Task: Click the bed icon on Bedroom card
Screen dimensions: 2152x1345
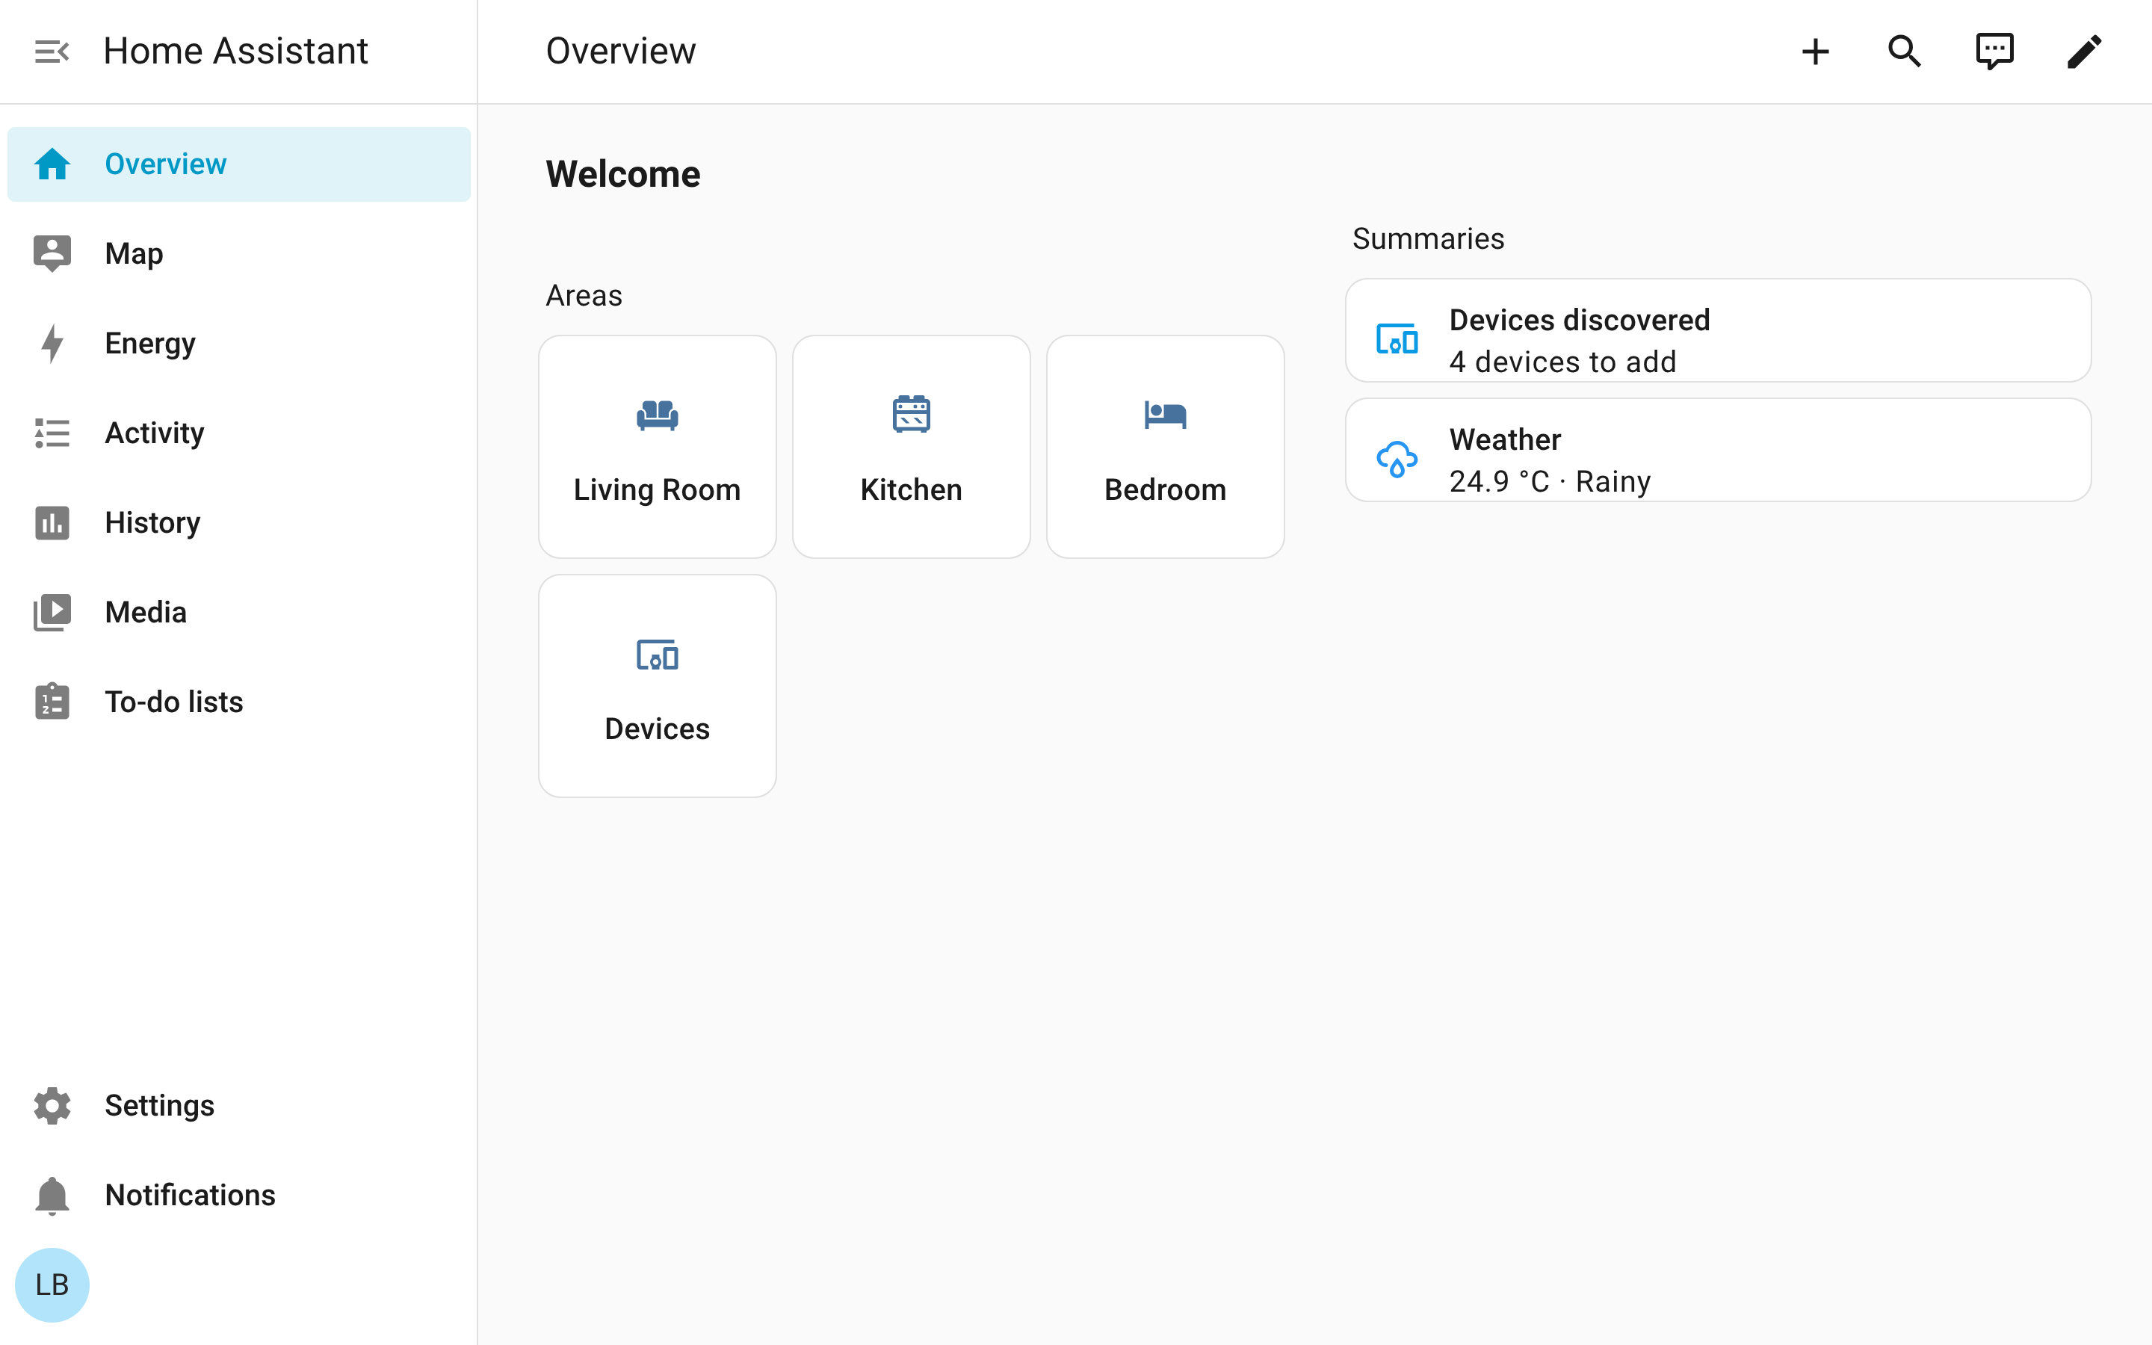Action: coord(1165,415)
